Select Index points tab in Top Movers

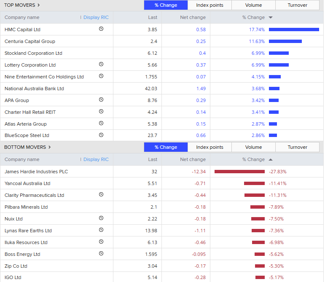tap(210, 5)
